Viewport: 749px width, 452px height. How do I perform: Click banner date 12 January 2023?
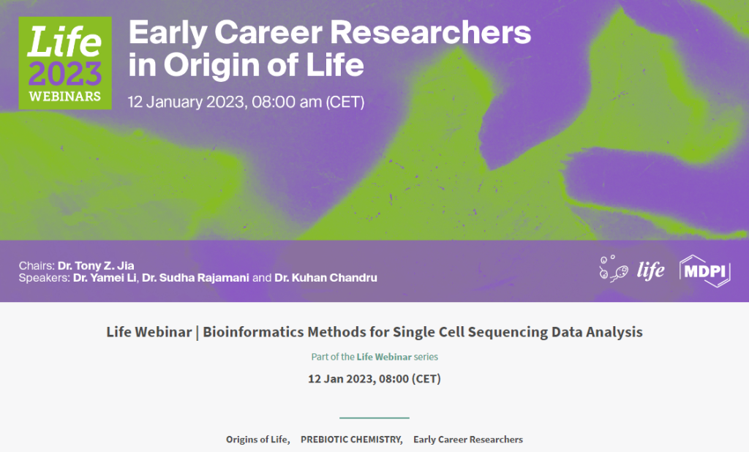point(246,102)
